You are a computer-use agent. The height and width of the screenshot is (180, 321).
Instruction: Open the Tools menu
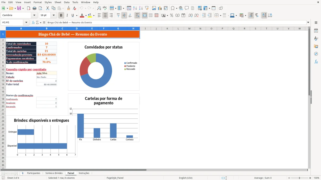pos(75,2)
